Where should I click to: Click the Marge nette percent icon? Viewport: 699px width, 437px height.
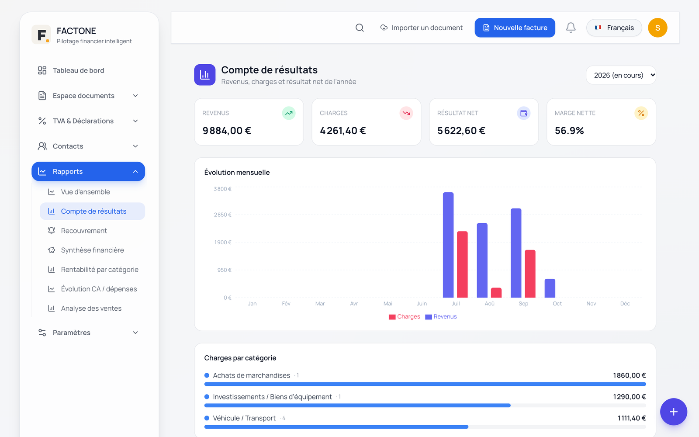click(641, 113)
